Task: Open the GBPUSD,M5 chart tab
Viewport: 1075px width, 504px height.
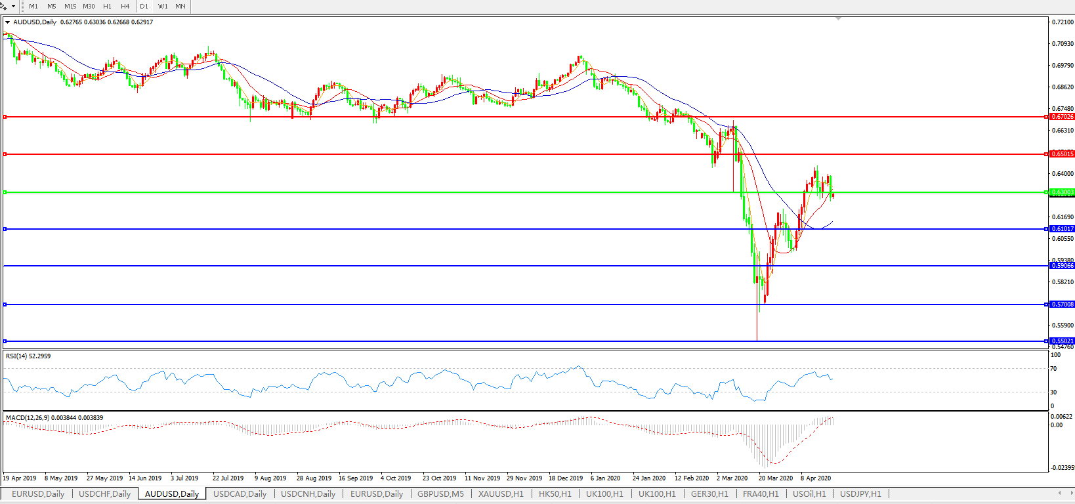Action: [440, 493]
